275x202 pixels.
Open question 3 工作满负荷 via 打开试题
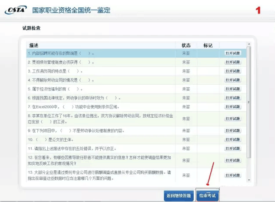point(232,71)
